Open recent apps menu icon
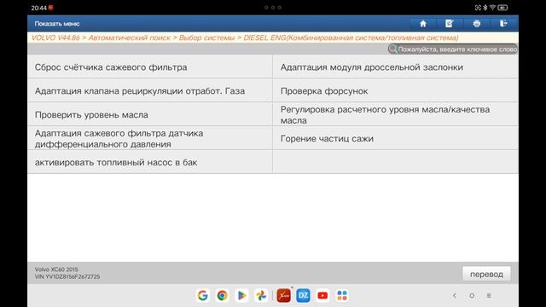 pos(489,296)
